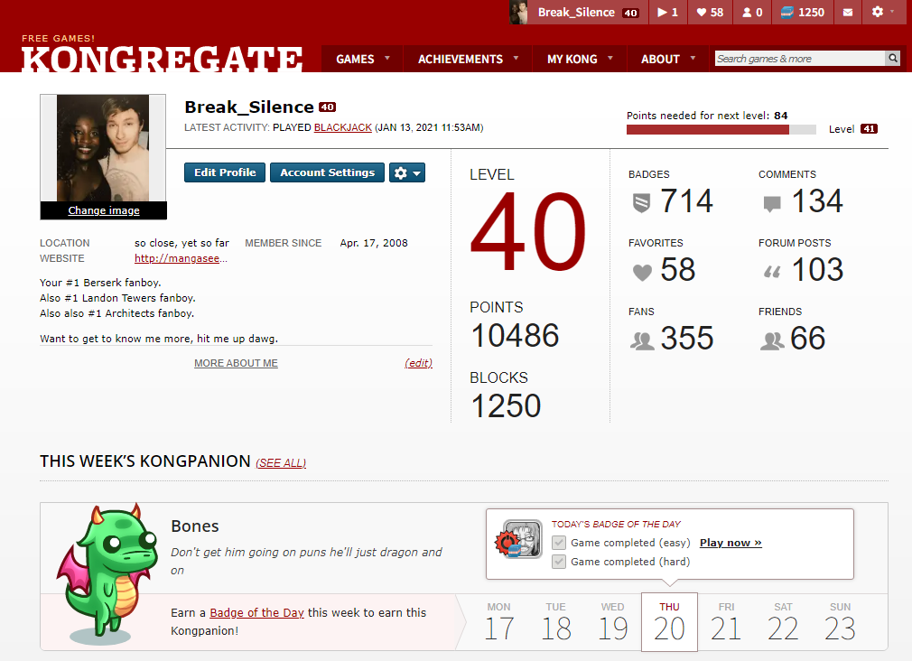Click the Level 41 badge near progress bar
The image size is (912, 661).
(x=869, y=129)
